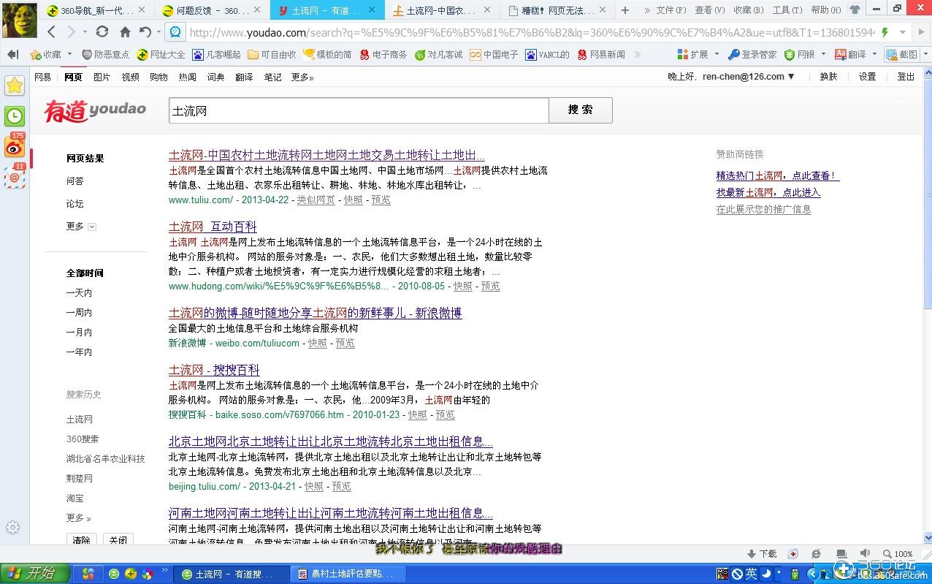Open the 登录管家 login manager

(x=752, y=55)
